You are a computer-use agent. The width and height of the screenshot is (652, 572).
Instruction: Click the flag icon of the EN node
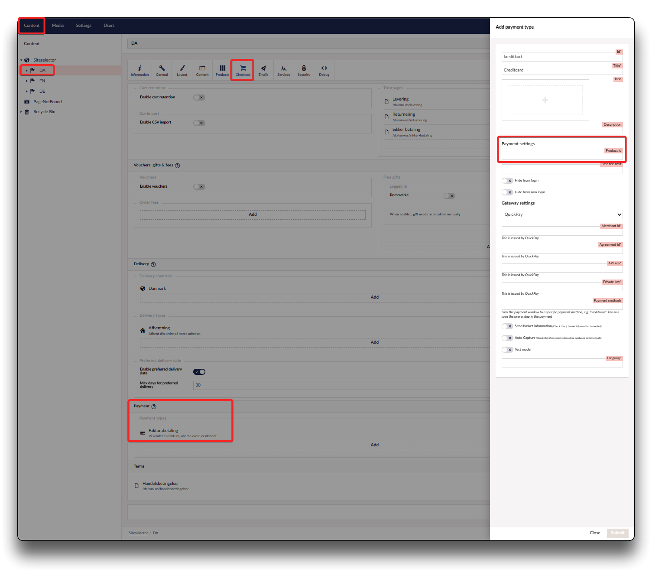click(x=32, y=81)
